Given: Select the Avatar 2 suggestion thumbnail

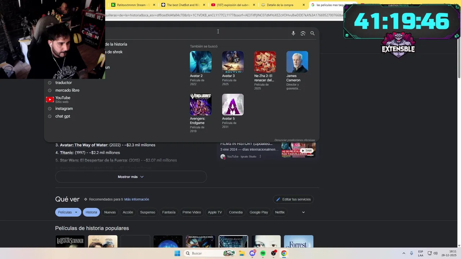Looking at the screenshot, I should coord(201,62).
